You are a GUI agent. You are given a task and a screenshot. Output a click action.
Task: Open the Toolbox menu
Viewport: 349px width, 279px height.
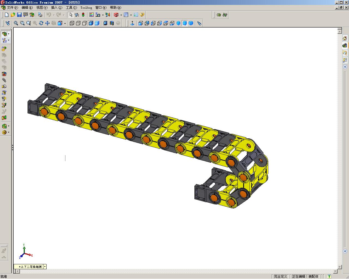tap(86, 8)
